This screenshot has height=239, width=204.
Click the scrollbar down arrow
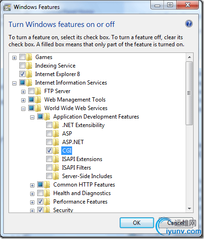[x=189, y=209]
